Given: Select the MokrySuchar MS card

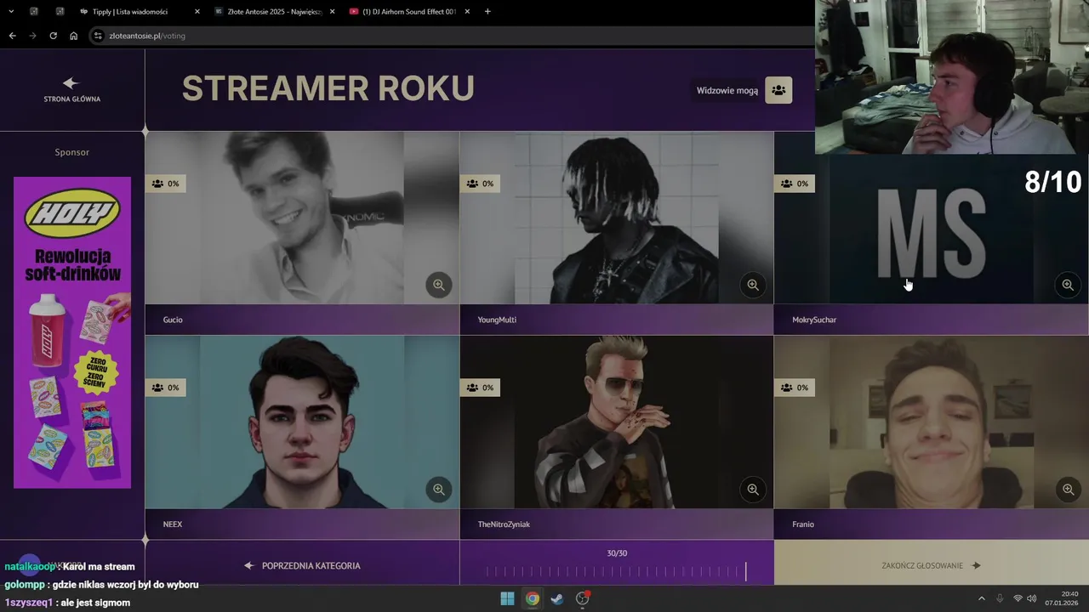Looking at the screenshot, I should [931, 229].
